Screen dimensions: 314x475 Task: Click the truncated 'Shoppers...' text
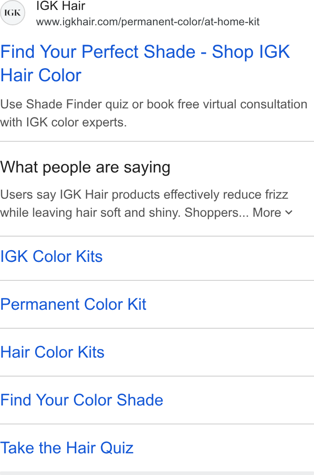217,213
